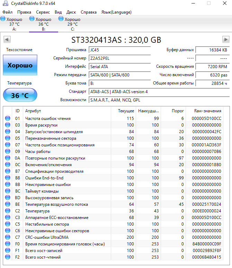The image size is (232, 268).
Task: Click status dot for row C2 Температура
Action: (8, 211)
